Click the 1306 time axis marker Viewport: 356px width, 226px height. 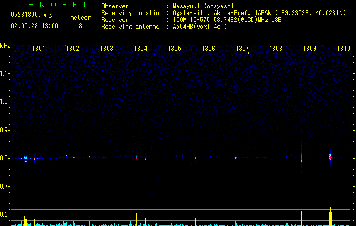point(208,49)
